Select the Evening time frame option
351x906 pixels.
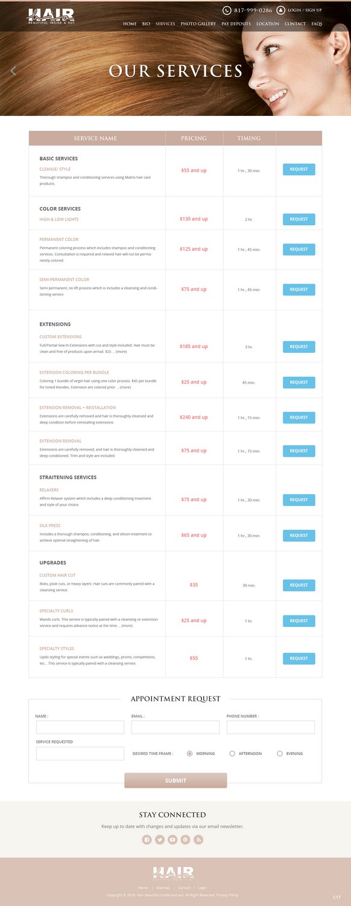[x=280, y=753]
